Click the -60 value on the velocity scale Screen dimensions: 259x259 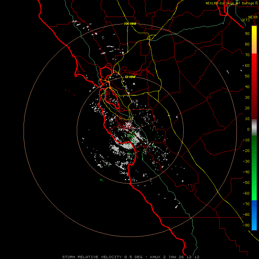[x=246, y=193]
